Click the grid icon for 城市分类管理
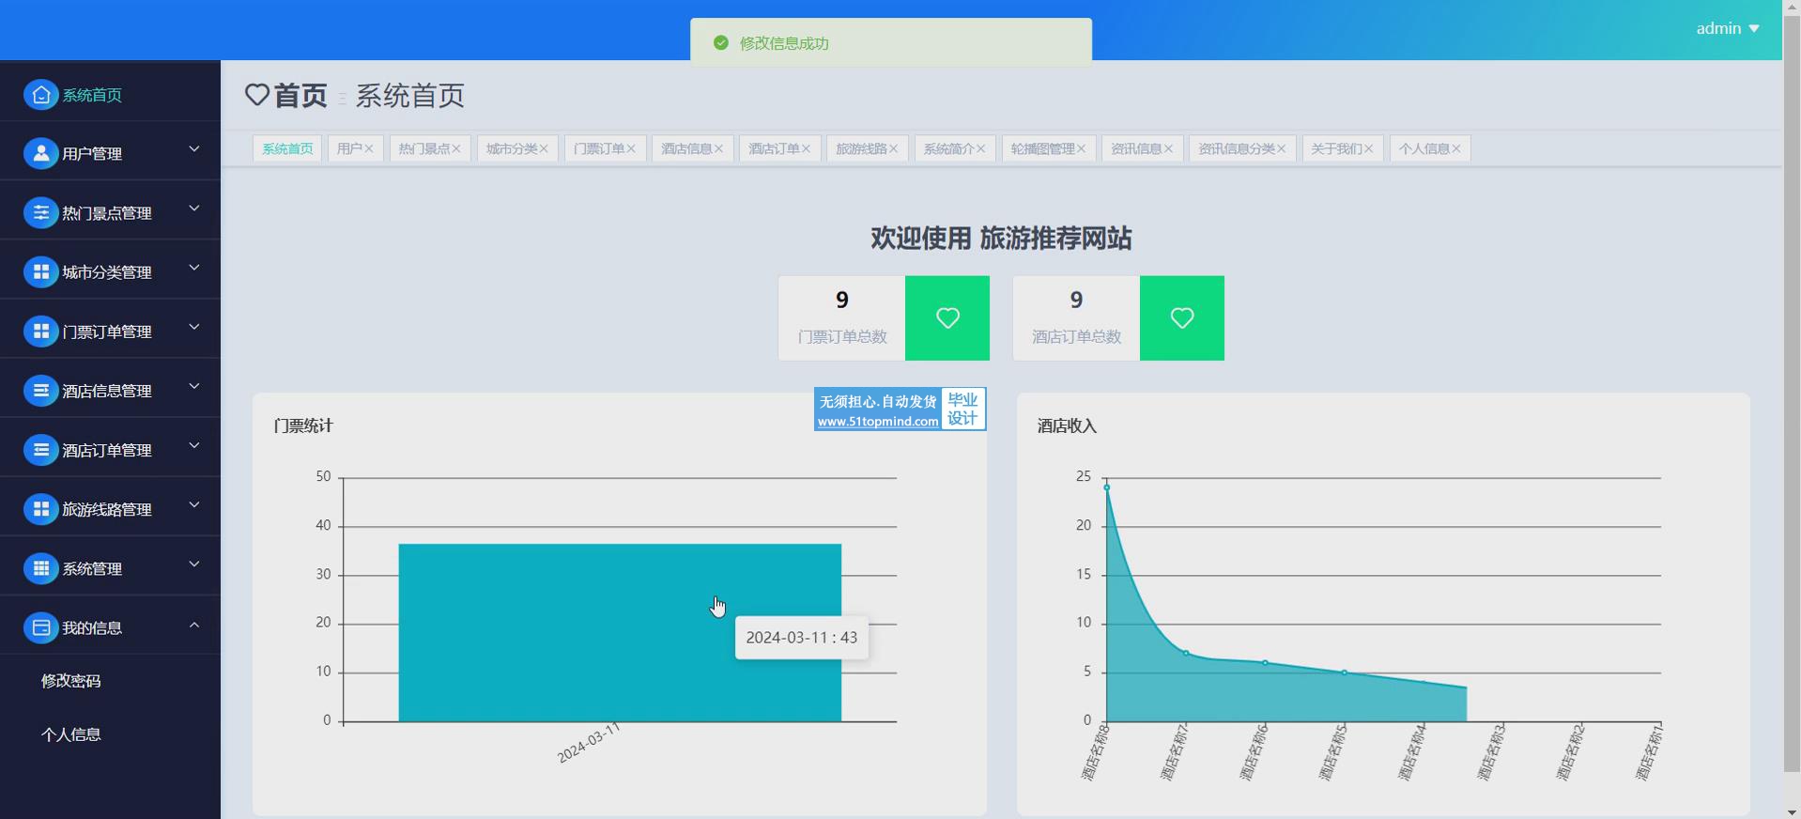1801x819 pixels. coord(40,272)
